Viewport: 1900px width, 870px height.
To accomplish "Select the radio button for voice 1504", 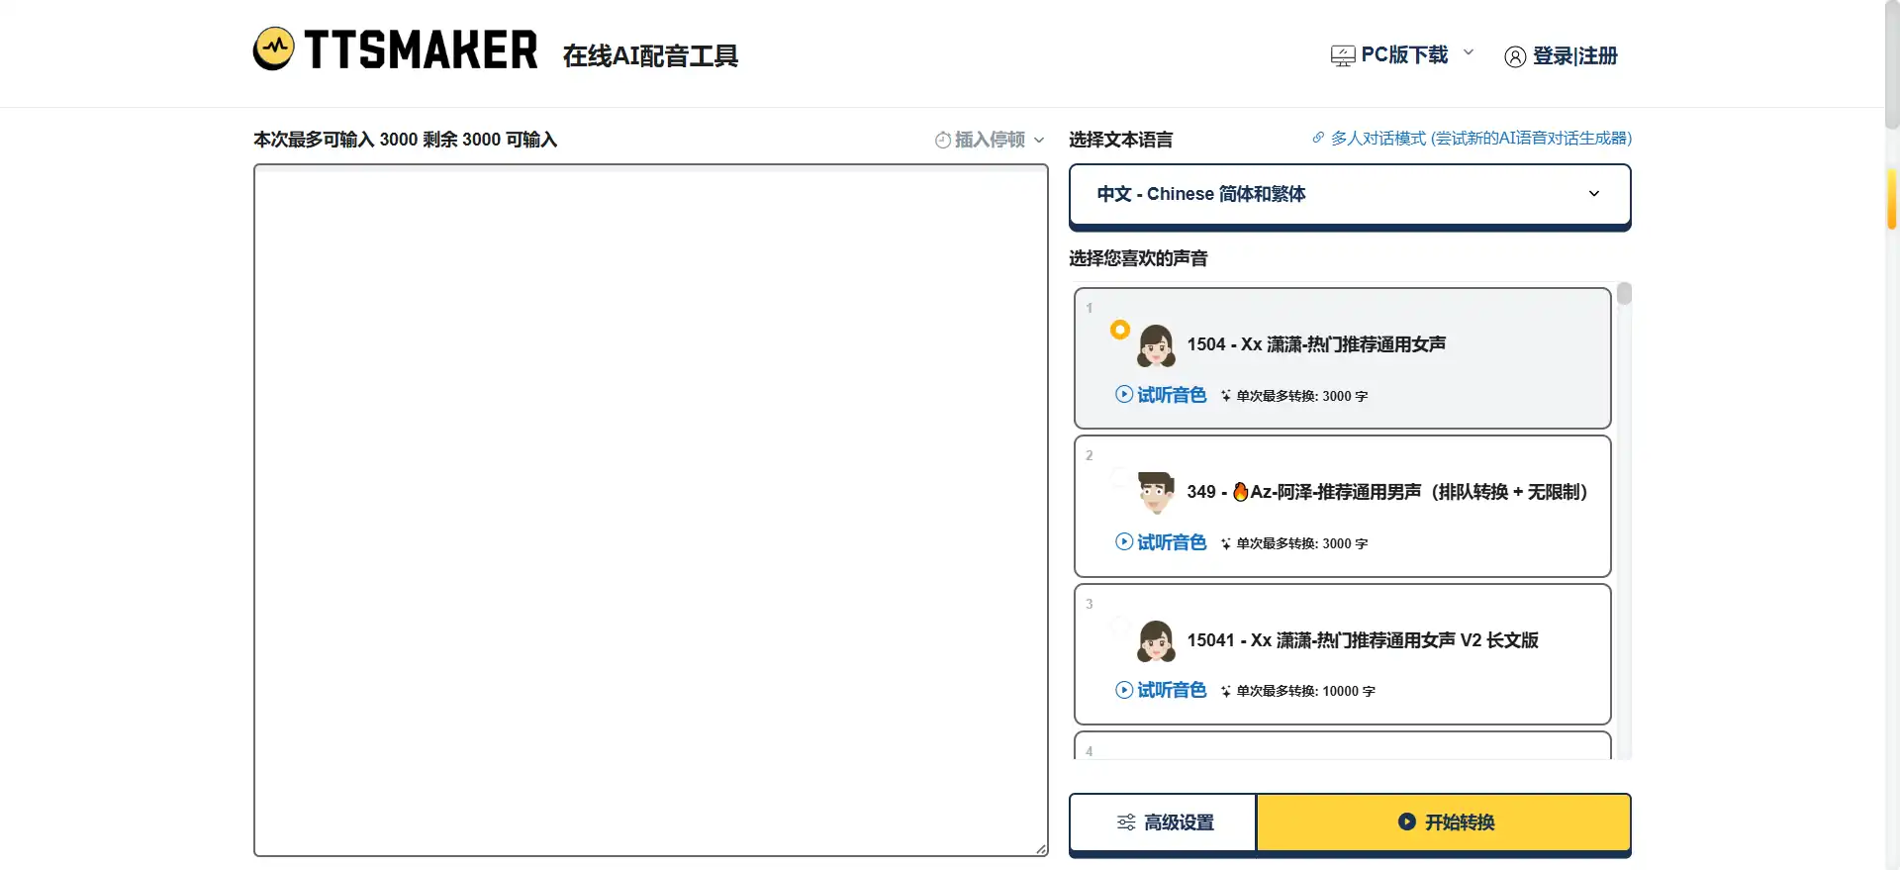I will pos(1120,330).
